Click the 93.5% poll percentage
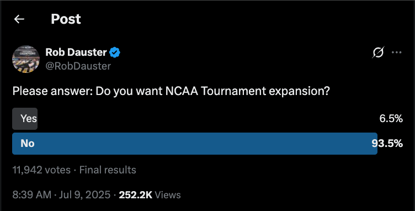This screenshot has width=415, height=211. click(387, 144)
